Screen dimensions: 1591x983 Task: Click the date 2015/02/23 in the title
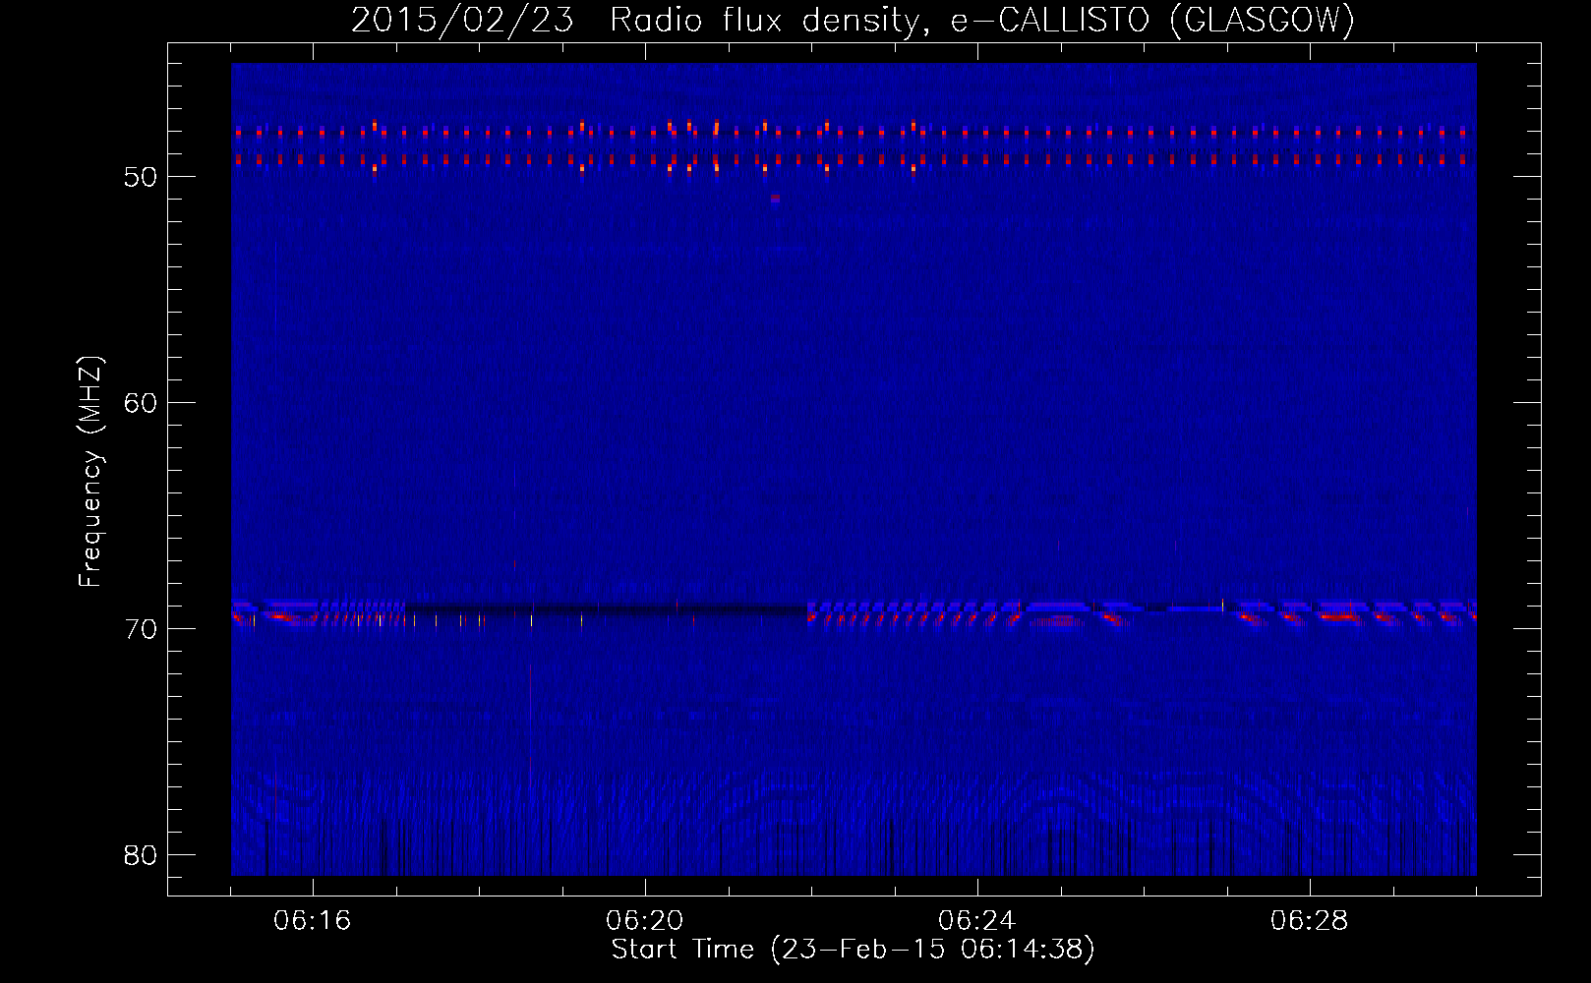[462, 20]
